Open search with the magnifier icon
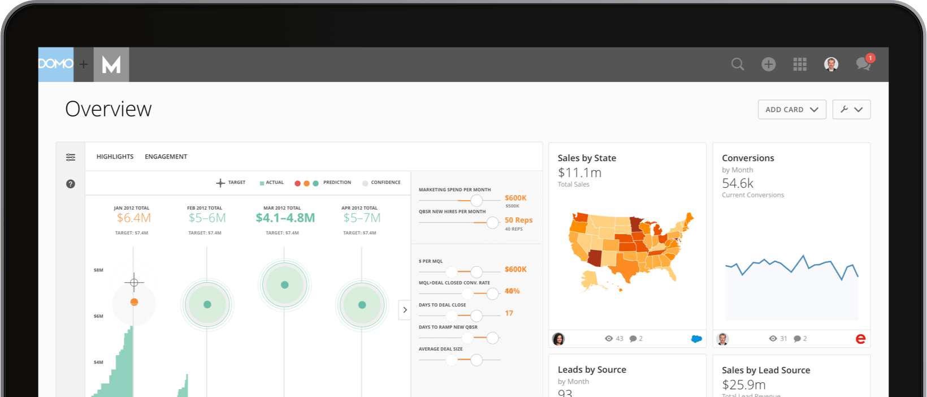Screen dimensions: 927x397 click(x=737, y=64)
